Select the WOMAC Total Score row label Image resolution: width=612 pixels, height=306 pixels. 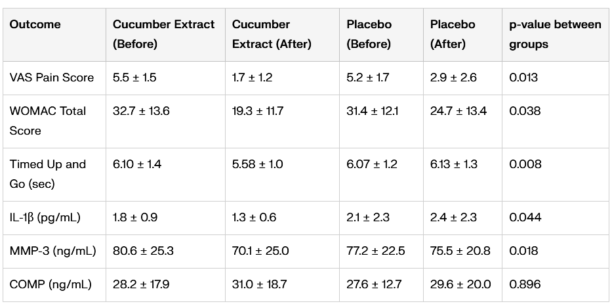pyautogui.click(x=48, y=121)
